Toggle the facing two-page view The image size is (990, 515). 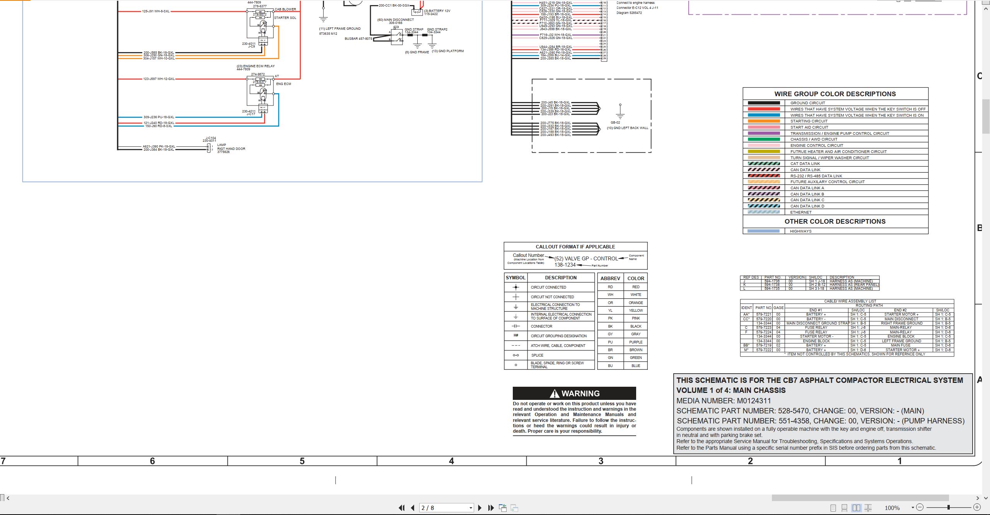(857, 508)
